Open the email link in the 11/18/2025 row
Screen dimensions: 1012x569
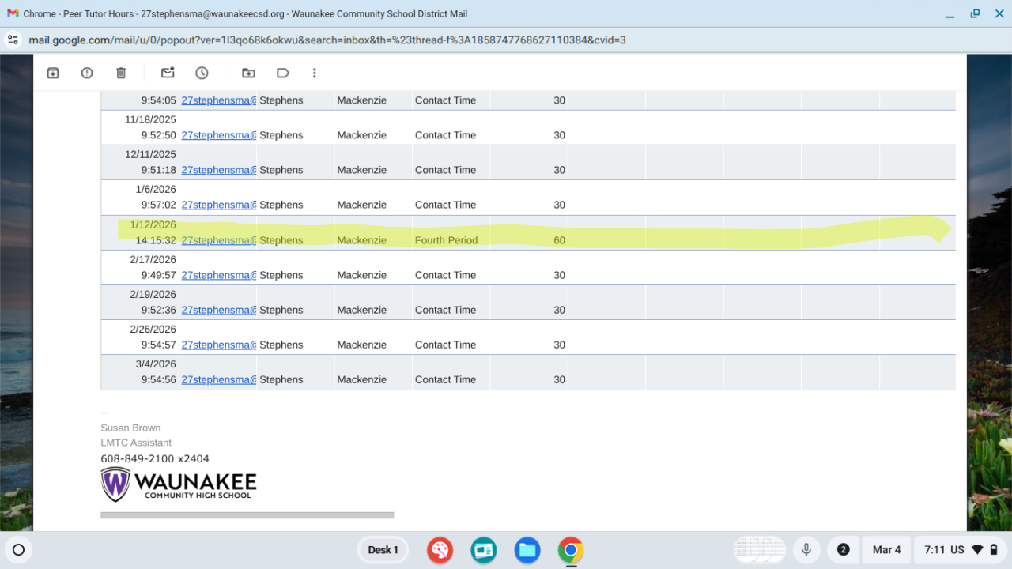point(219,135)
